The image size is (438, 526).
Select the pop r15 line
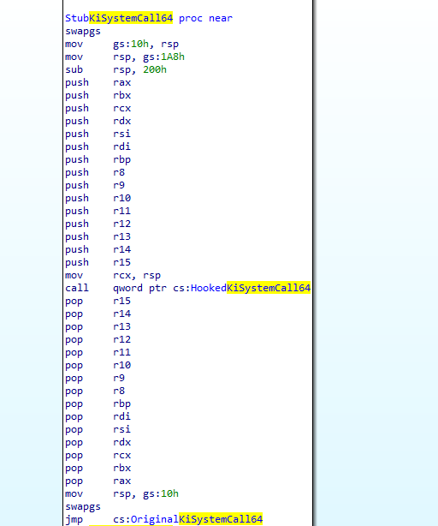click(98, 301)
